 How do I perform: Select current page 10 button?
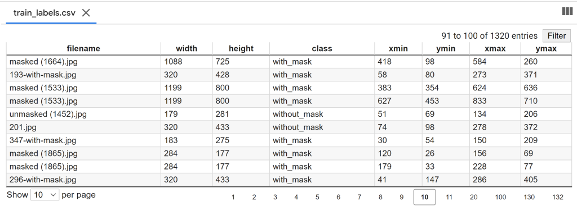pos(425,197)
